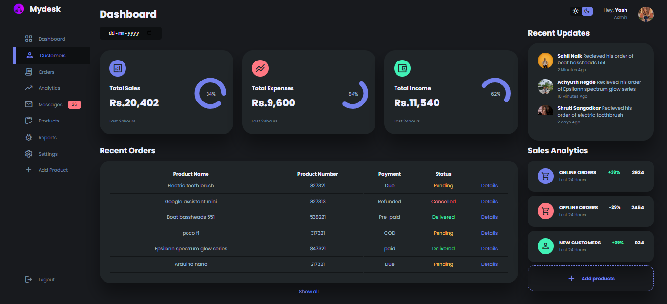Click the Mydesk logo icon
Image resolution: width=667 pixels, height=304 pixels.
click(x=19, y=9)
